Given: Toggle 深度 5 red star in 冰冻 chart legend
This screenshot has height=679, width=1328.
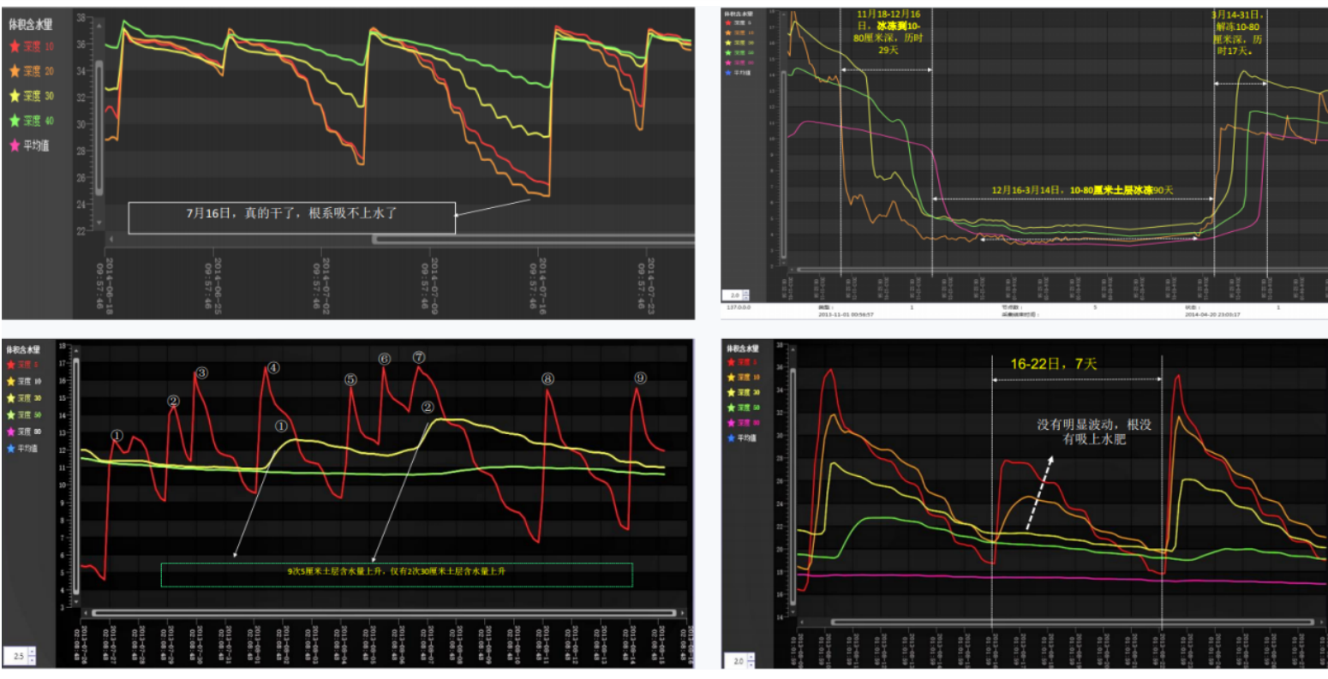Looking at the screenshot, I should 728,23.
